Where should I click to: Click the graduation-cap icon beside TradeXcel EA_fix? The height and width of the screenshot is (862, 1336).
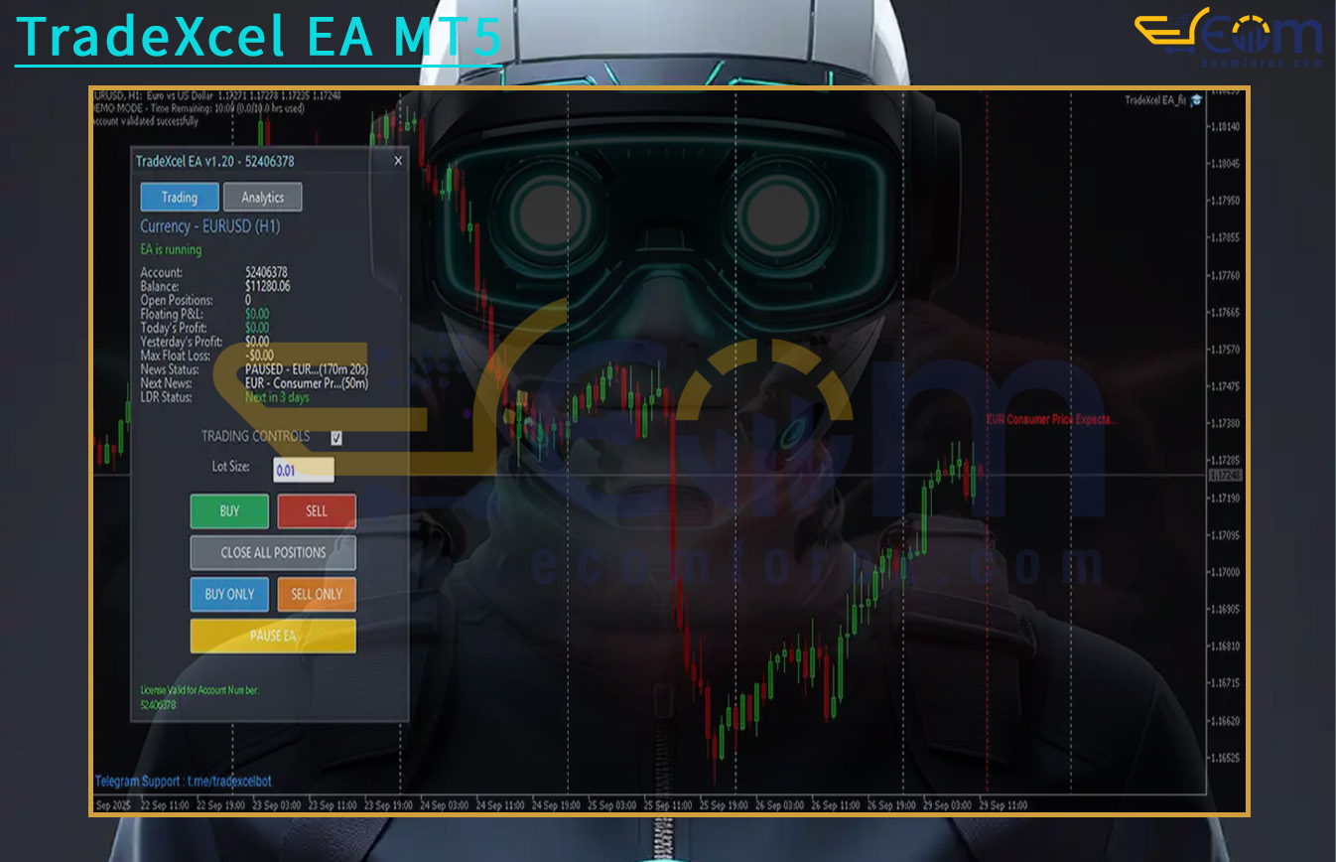1196,100
